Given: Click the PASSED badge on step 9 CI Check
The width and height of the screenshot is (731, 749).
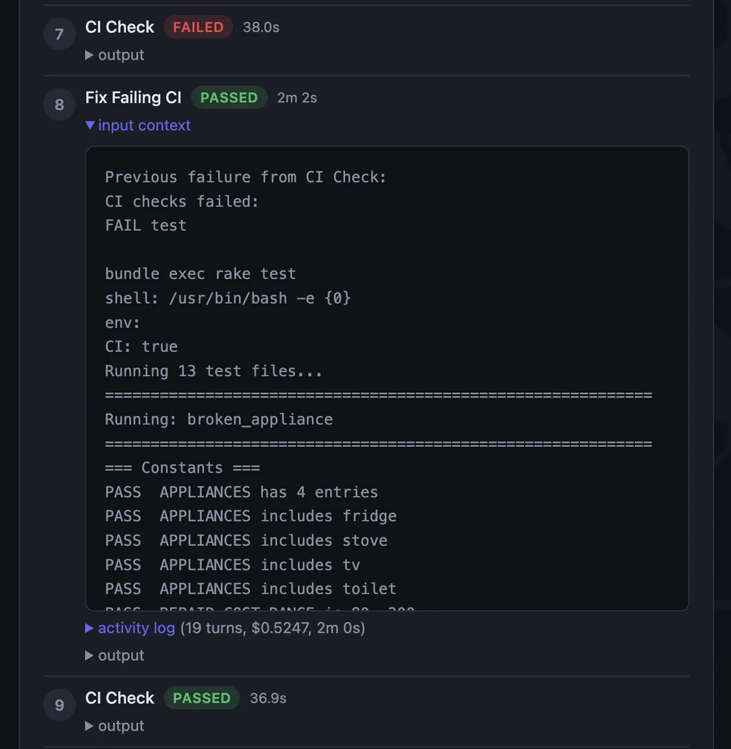Looking at the screenshot, I should [x=202, y=698].
